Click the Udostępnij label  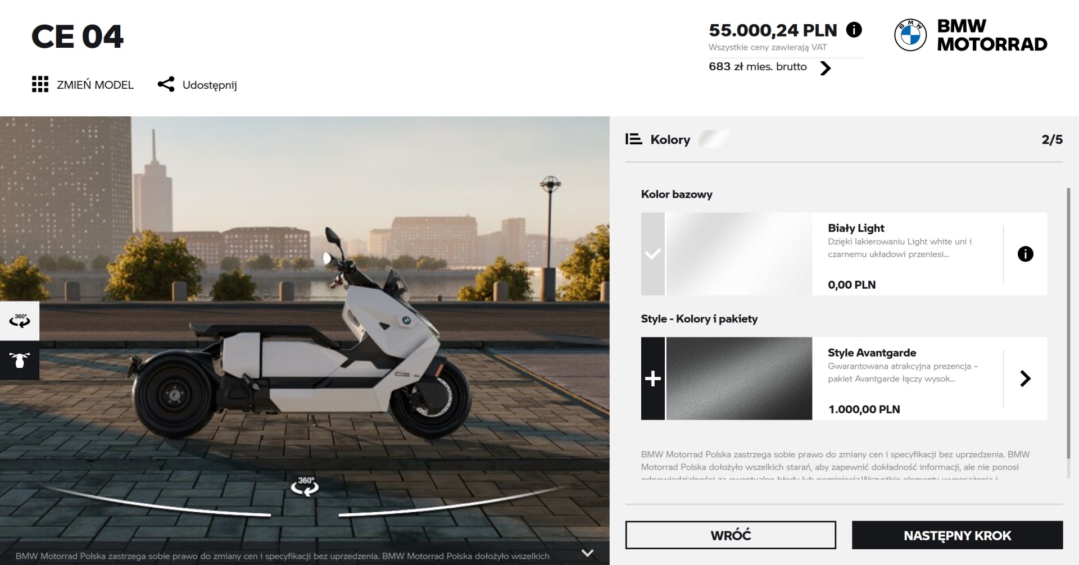tap(210, 85)
